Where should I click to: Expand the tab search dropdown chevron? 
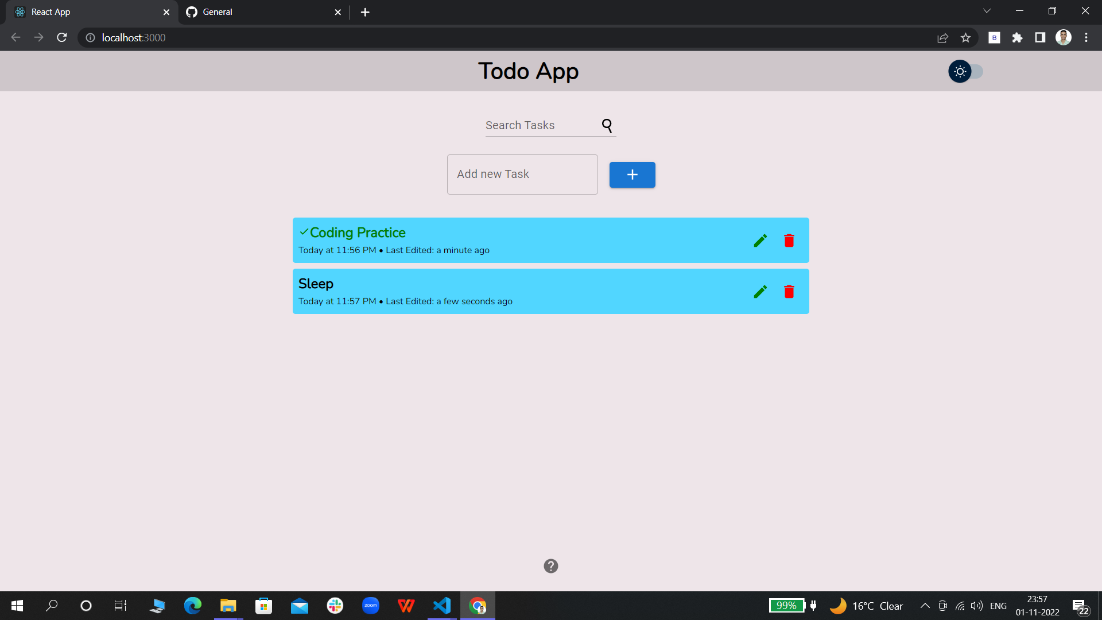click(x=987, y=11)
